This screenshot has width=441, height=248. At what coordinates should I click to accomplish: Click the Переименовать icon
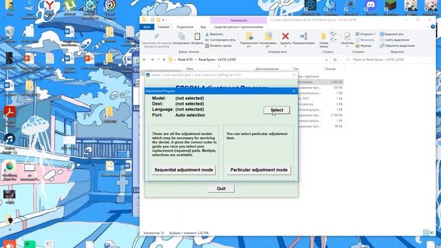(x=303, y=37)
